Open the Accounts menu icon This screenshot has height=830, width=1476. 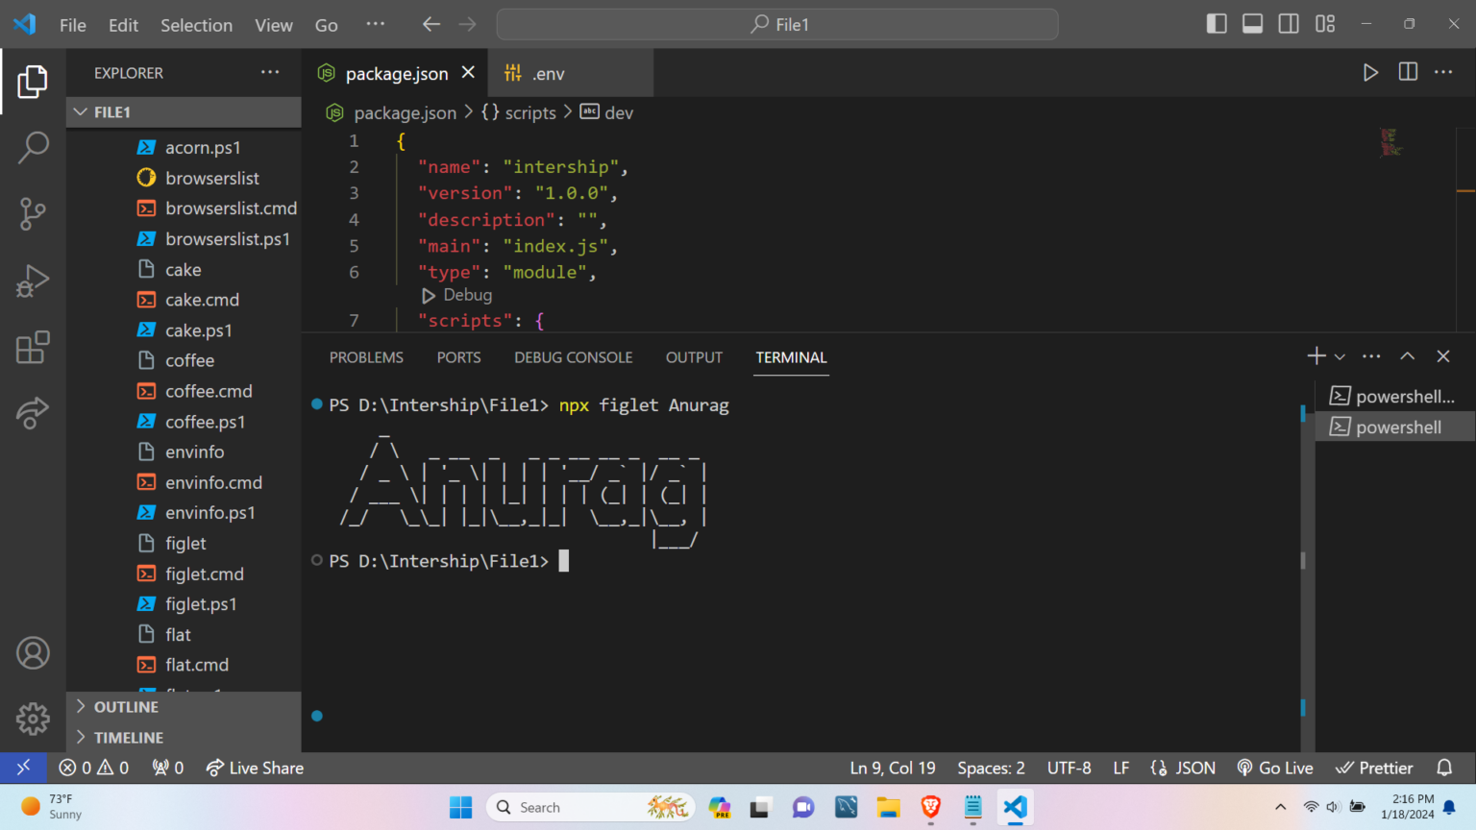tap(33, 653)
